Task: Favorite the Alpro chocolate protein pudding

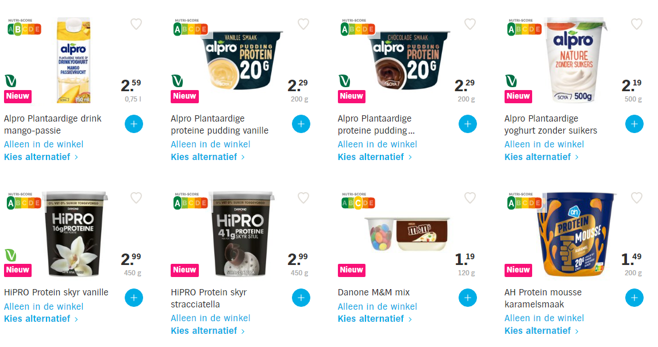Action: [470, 24]
